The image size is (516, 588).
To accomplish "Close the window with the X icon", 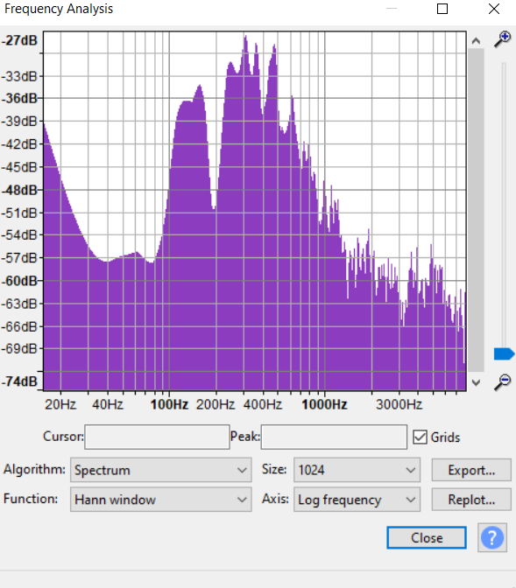I will [x=494, y=9].
